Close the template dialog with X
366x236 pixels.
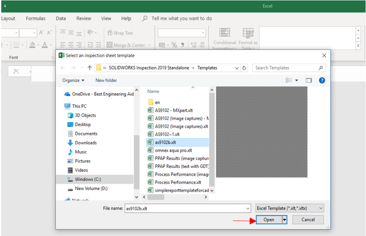324,55
